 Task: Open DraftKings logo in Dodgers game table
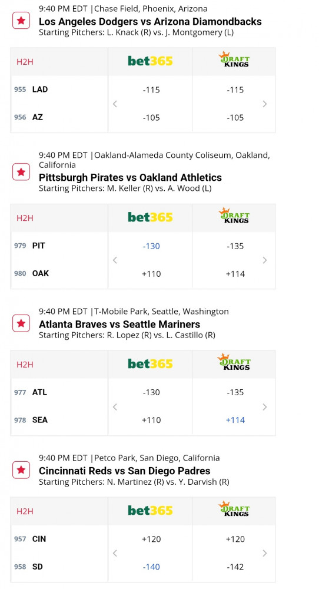(234, 59)
